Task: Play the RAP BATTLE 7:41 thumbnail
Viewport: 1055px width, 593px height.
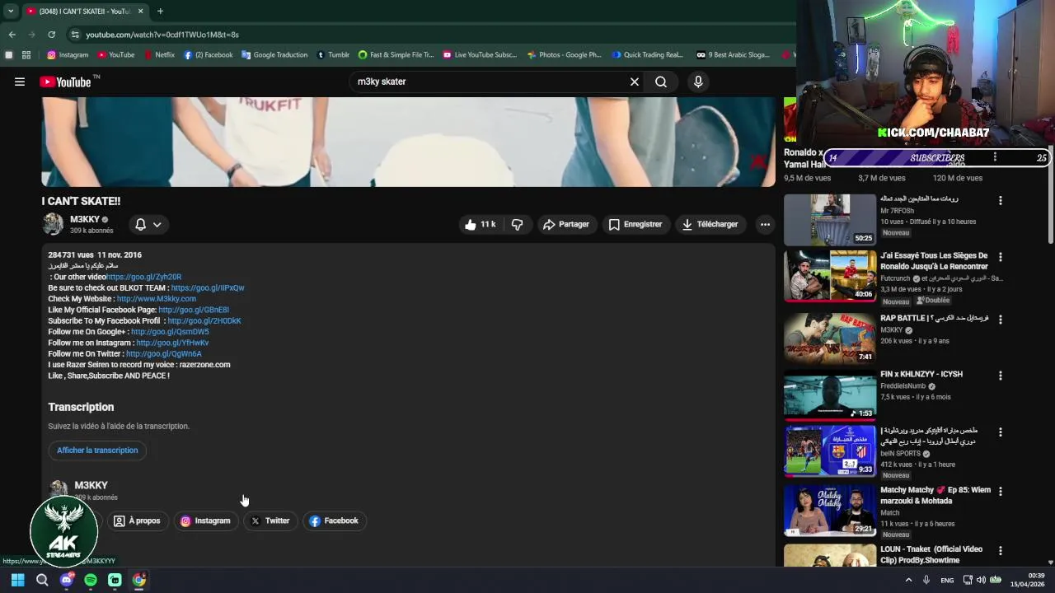Action: 830,338
